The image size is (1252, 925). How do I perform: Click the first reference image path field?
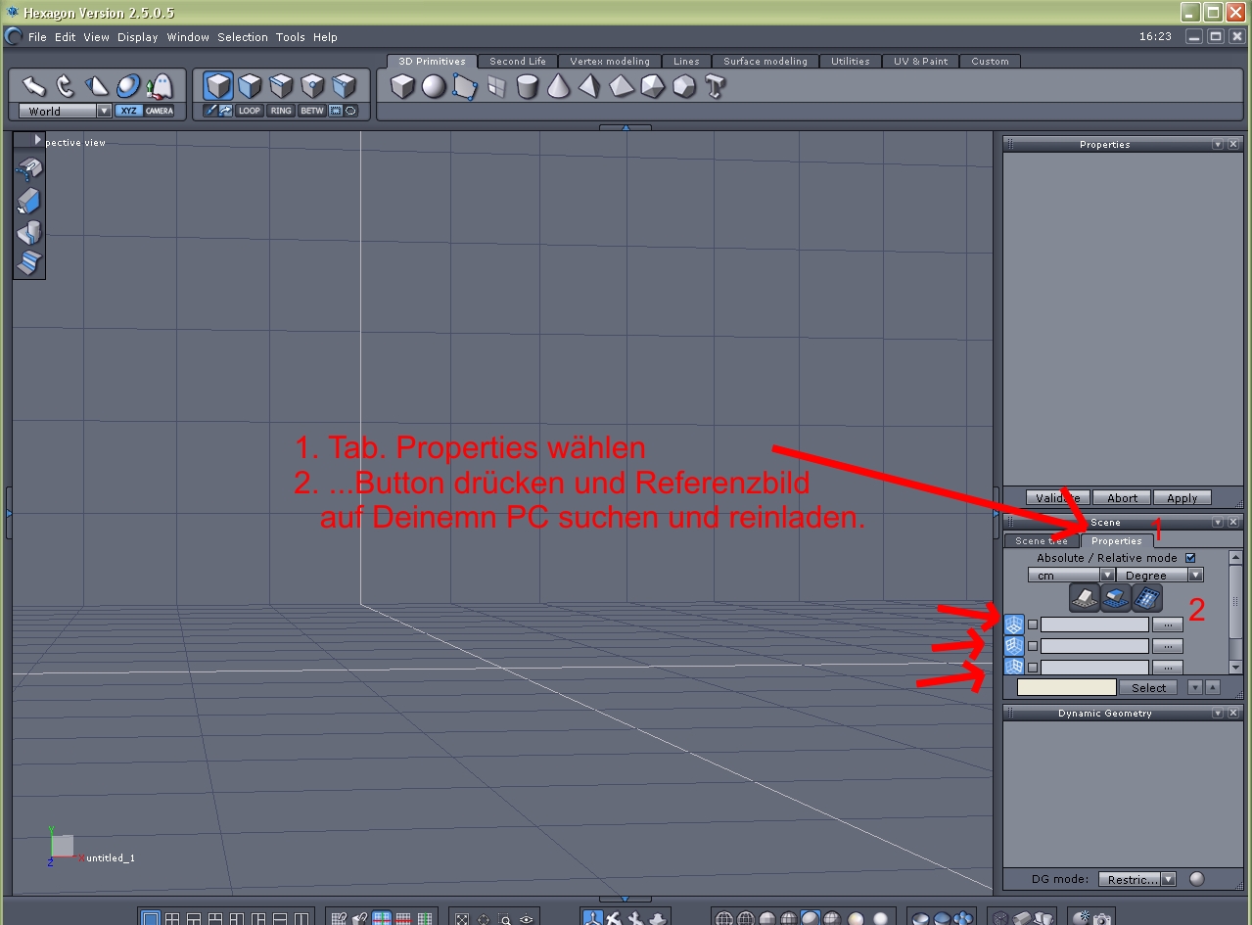pos(1094,624)
